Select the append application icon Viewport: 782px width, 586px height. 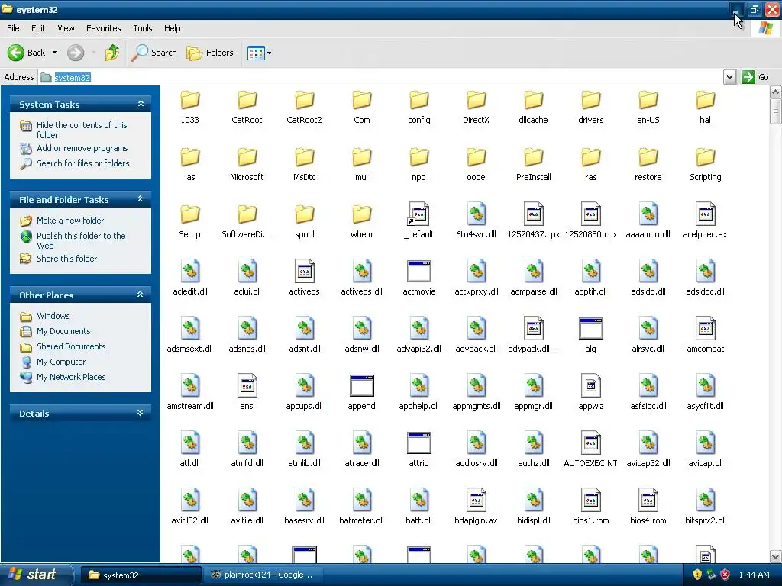tap(361, 385)
